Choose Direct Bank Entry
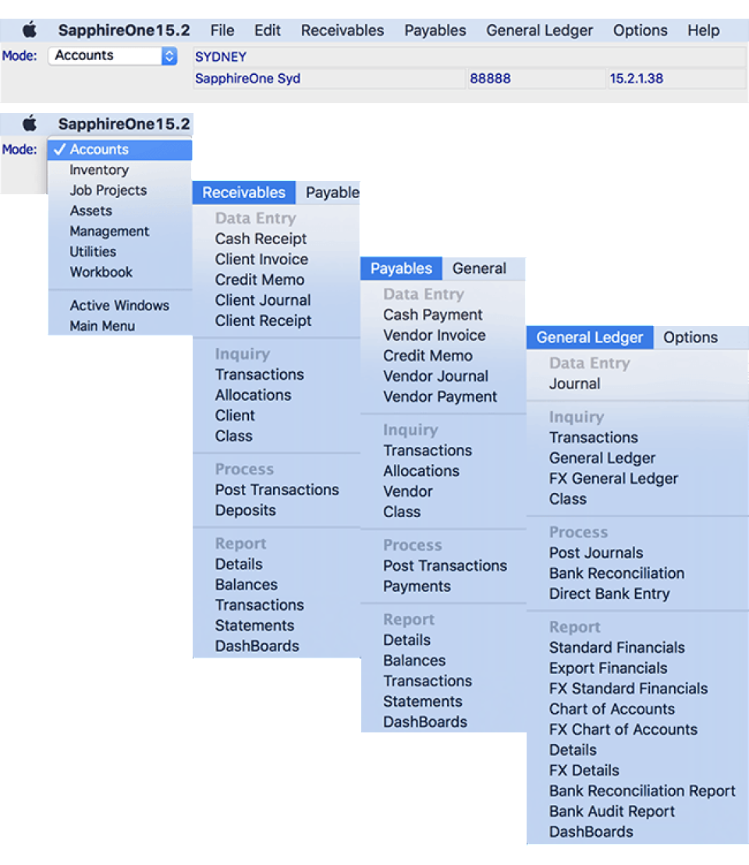Image resolution: width=749 pixels, height=865 pixels. (x=609, y=594)
